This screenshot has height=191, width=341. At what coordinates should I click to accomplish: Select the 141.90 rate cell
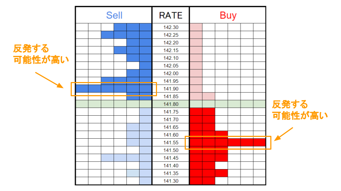coord(170,89)
